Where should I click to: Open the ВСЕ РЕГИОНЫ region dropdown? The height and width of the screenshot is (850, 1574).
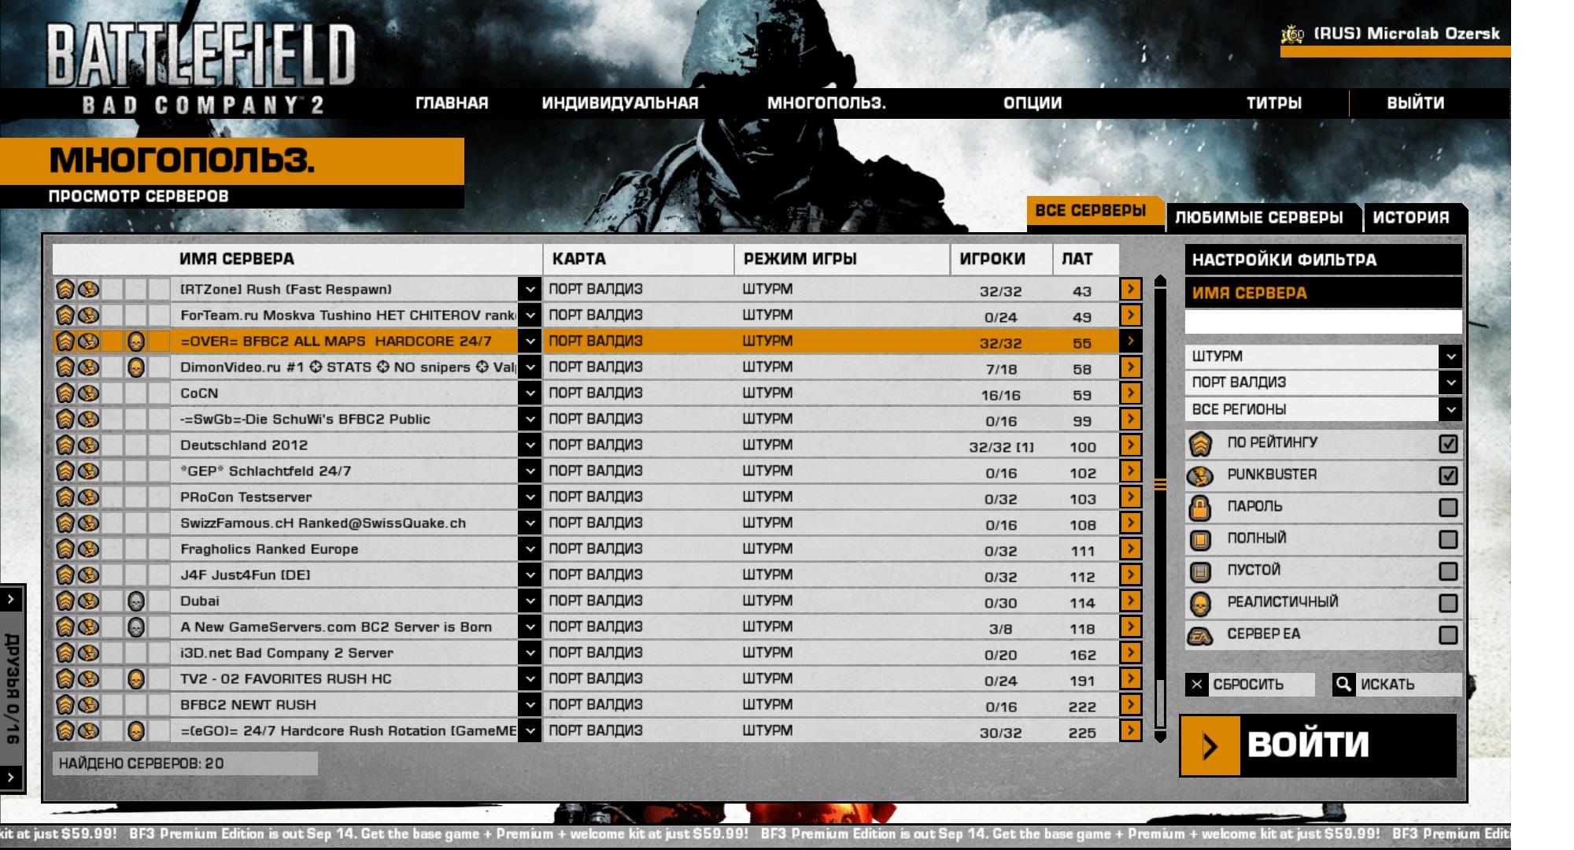[1450, 409]
